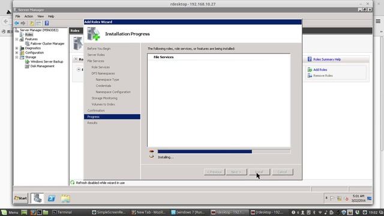Expand the Configuration tree branch
This screenshot has width=384, height=216.
coord(17,53)
